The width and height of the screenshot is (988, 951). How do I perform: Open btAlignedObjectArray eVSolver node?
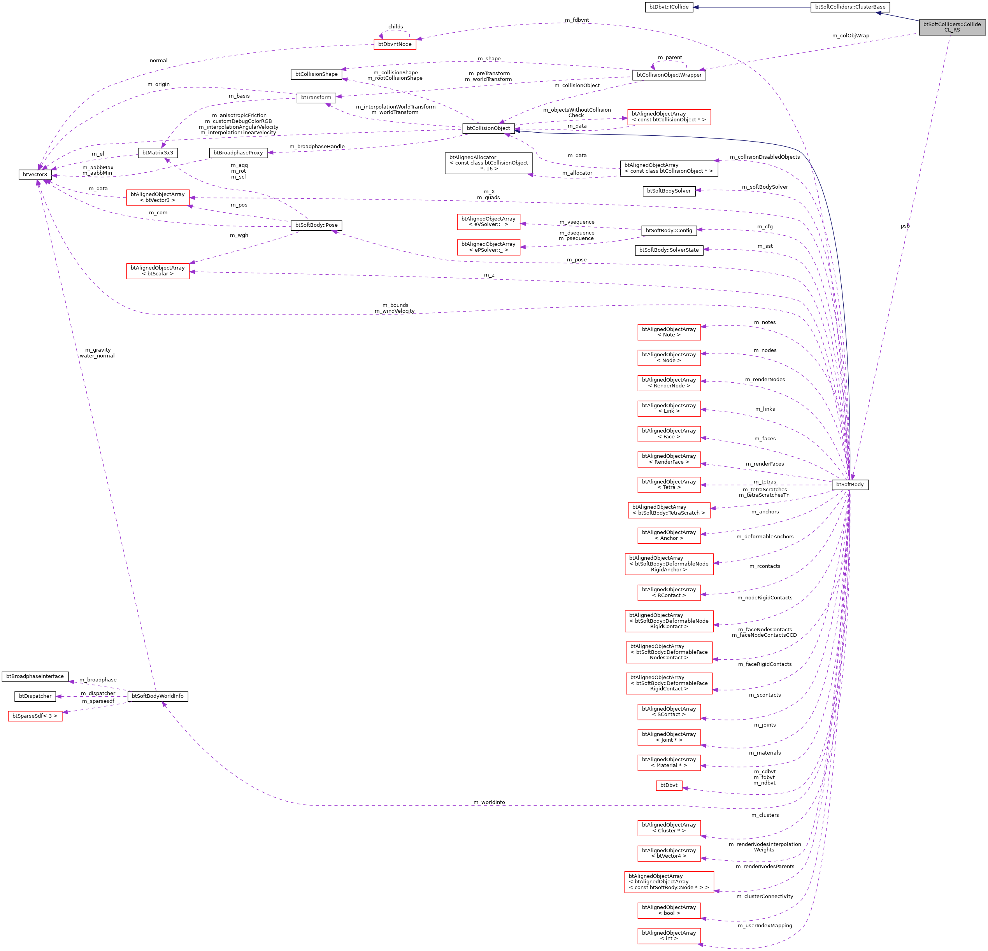(488, 222)
